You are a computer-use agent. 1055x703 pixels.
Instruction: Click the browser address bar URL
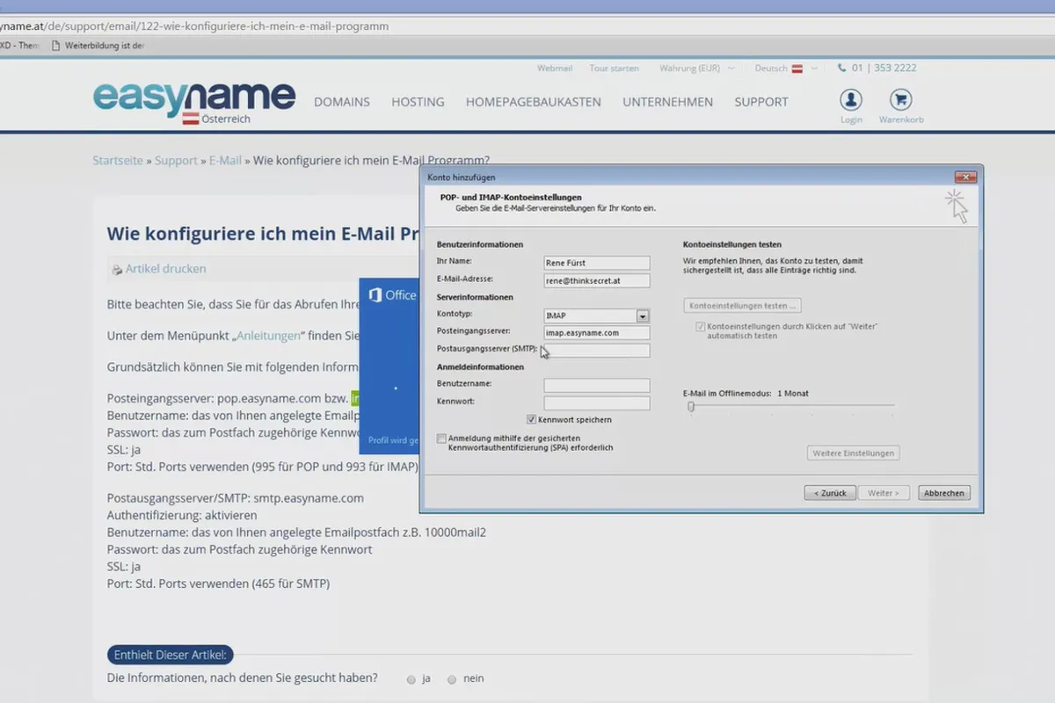click(x=194, y=25)
